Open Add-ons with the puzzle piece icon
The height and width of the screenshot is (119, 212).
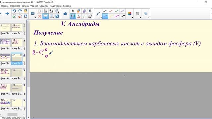pos(65,13)
